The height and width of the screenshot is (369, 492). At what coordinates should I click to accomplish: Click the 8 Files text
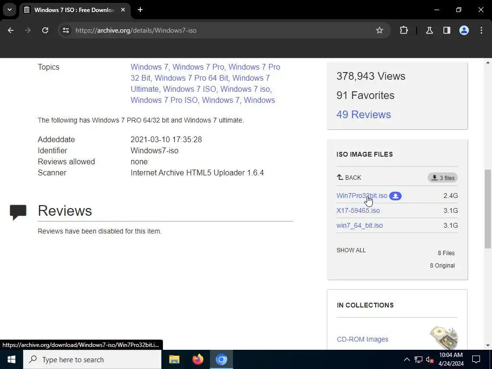(446, 253)
